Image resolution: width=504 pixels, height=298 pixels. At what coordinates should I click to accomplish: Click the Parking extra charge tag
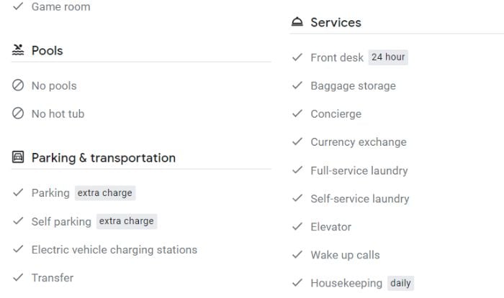(105, 193)
